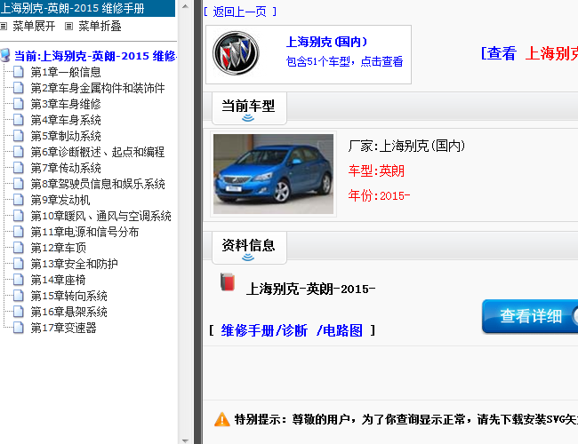This screenshot has height=444, width=578.
Task: Open 上海别克(国内) brand link
Action: tap(326, 42)
